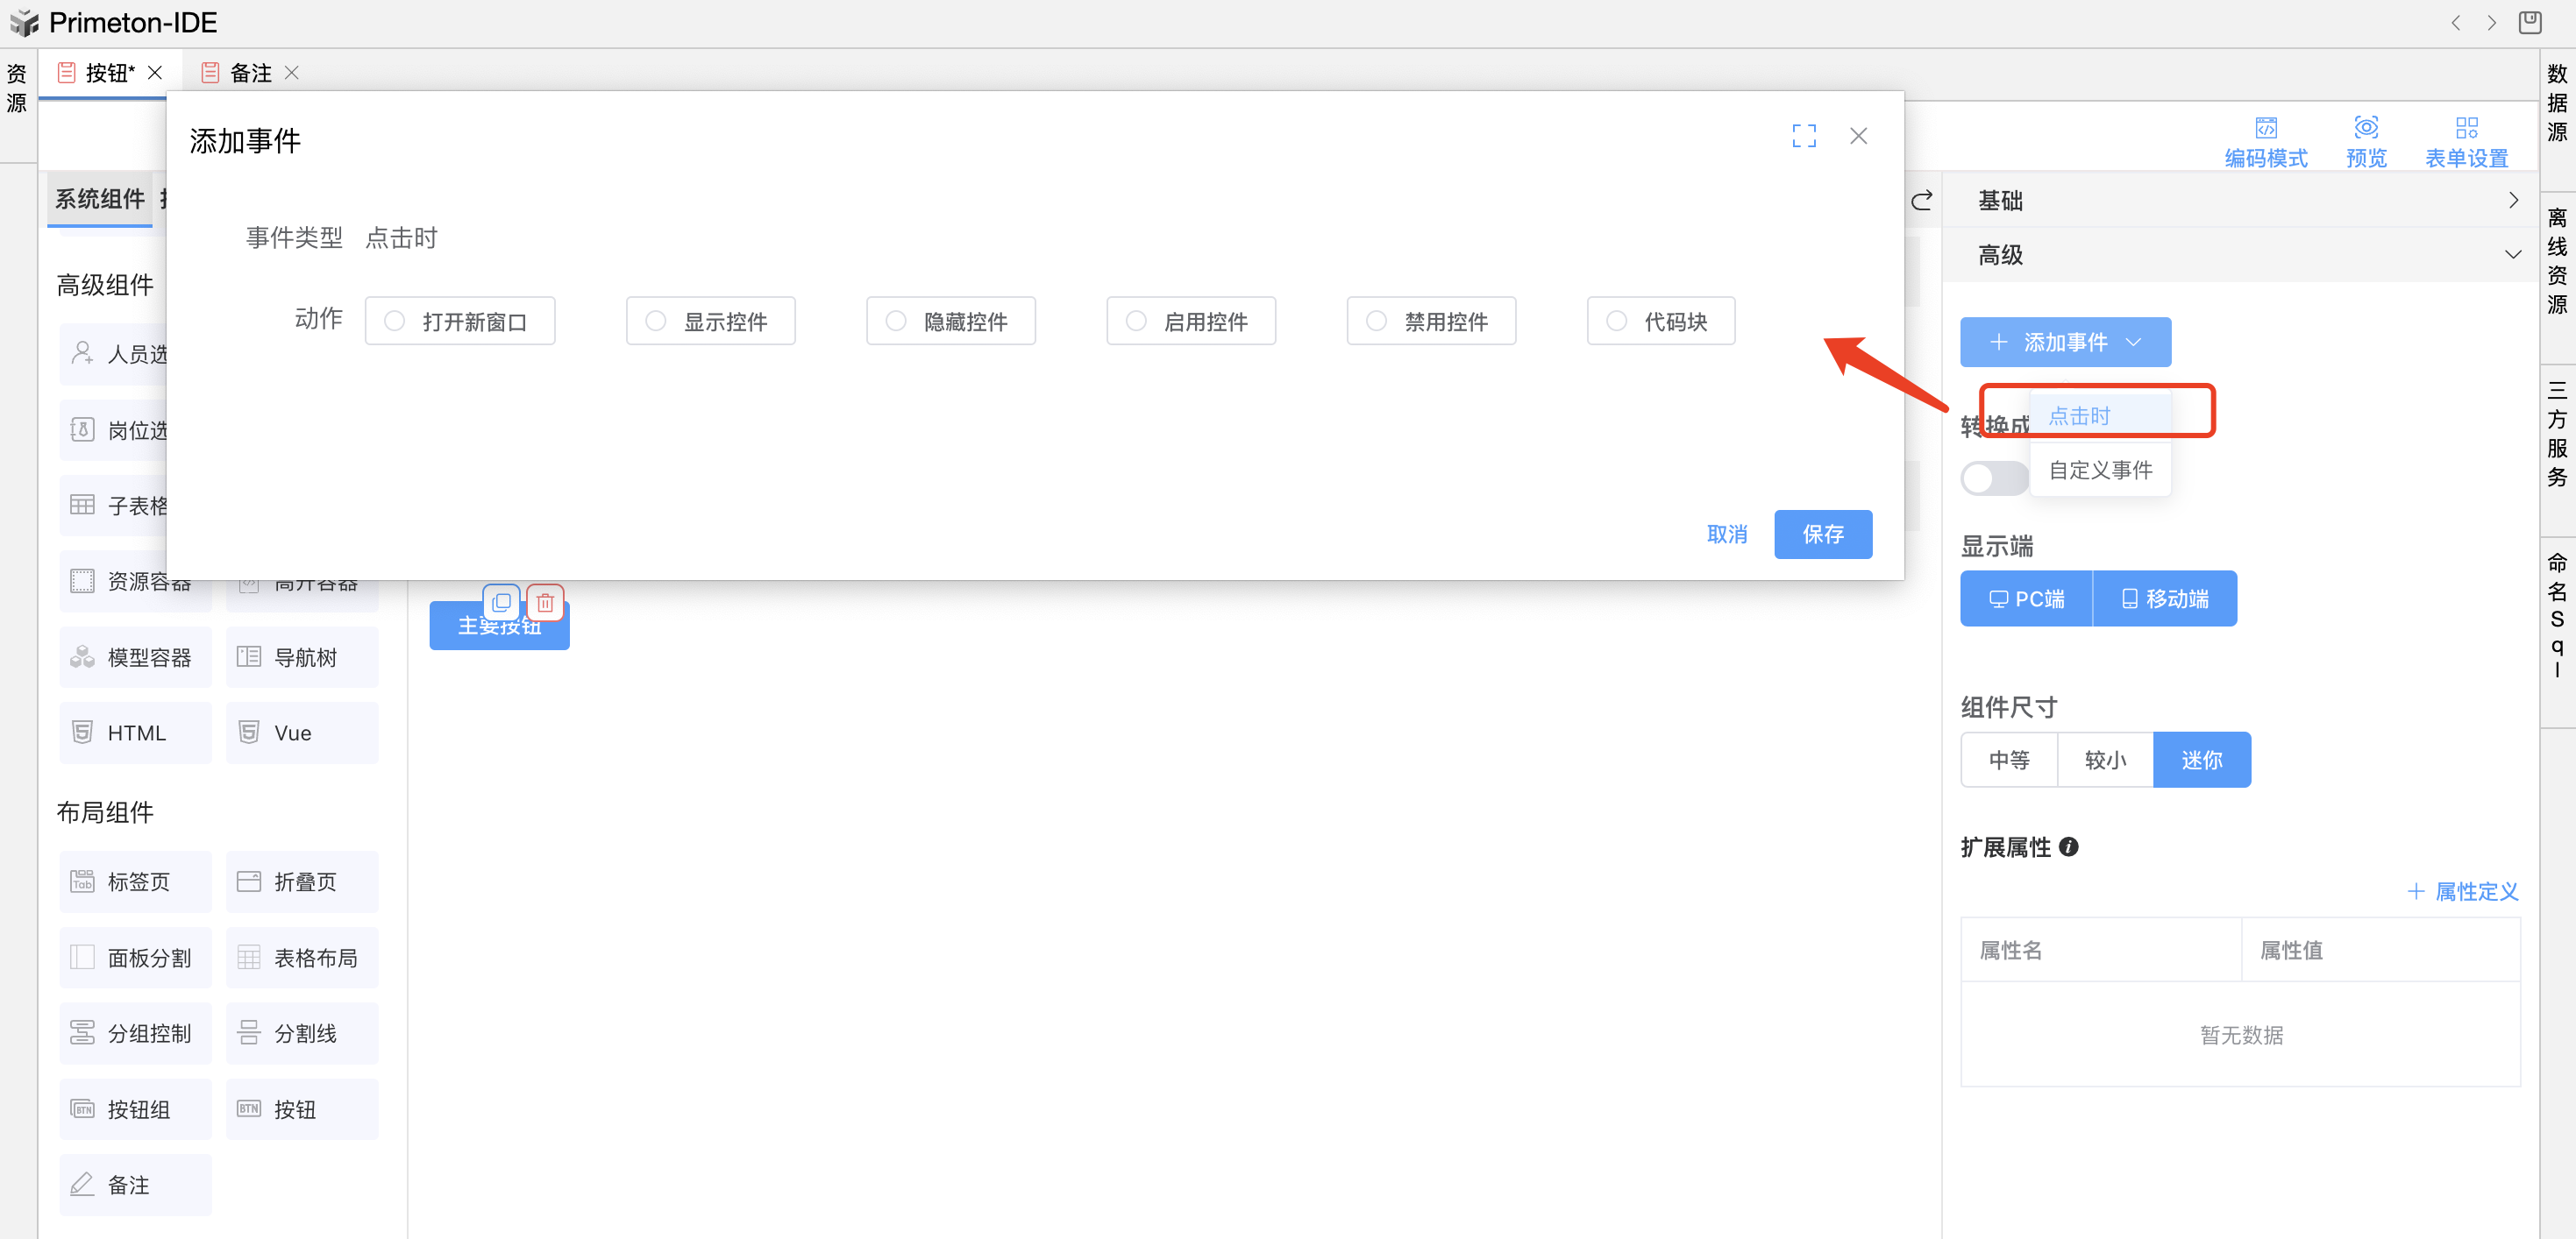Select the 较小 component size

click(2105, 760)
